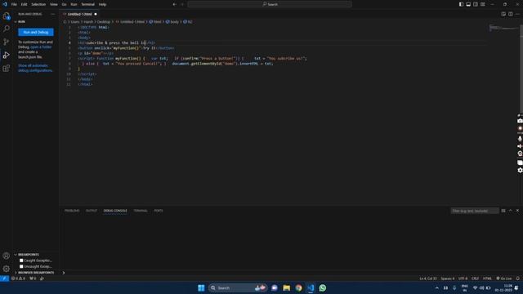Open the Edit menu
Screen dimensions: 523x294
click(24, 4)
